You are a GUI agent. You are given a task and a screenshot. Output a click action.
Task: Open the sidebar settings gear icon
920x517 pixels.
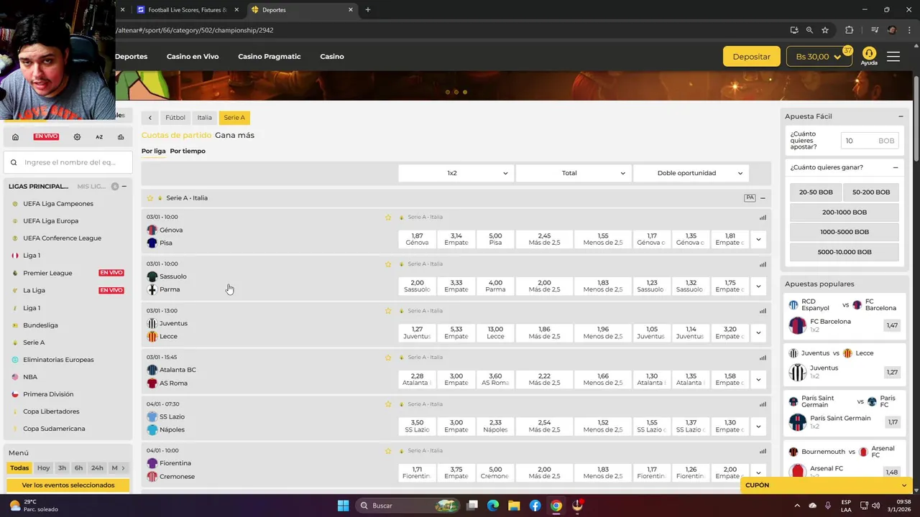pos(77,136)
